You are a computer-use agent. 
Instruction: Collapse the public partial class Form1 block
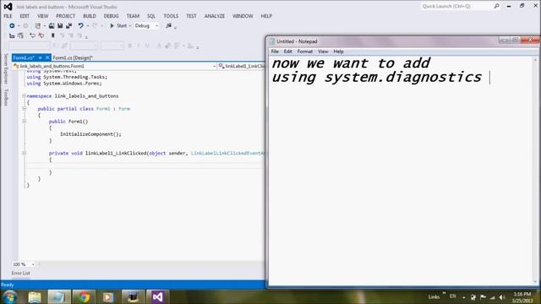(24, 109)
